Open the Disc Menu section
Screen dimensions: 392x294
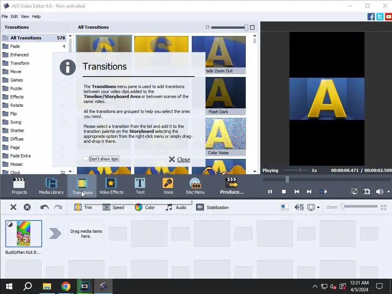[195, 186]
